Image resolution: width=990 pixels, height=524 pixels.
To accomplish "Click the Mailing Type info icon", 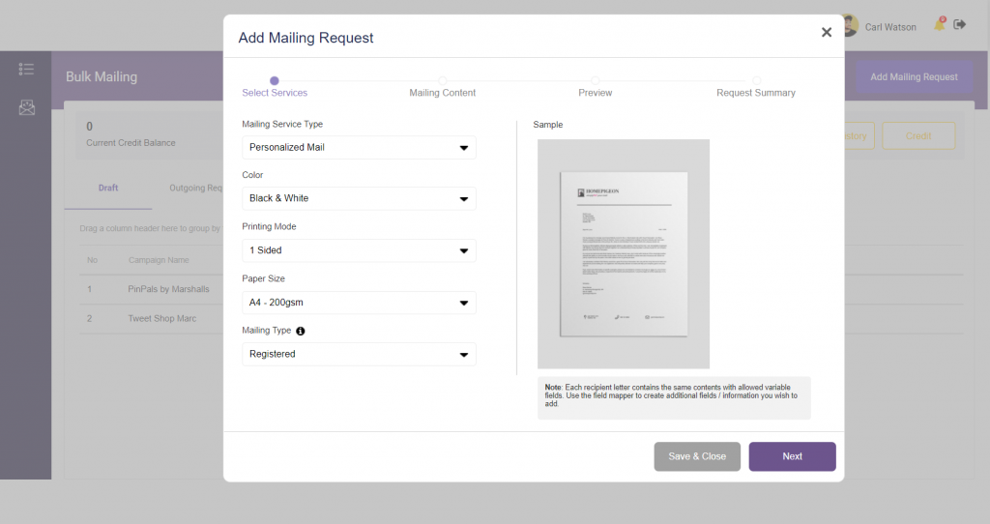I will (x=300, y=331).
